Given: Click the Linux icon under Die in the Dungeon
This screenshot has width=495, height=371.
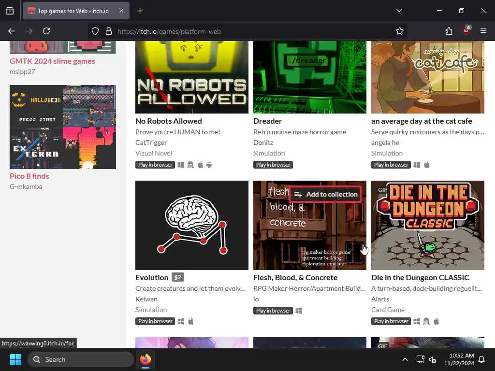Looking at the screenshot, I should [426, 321].
